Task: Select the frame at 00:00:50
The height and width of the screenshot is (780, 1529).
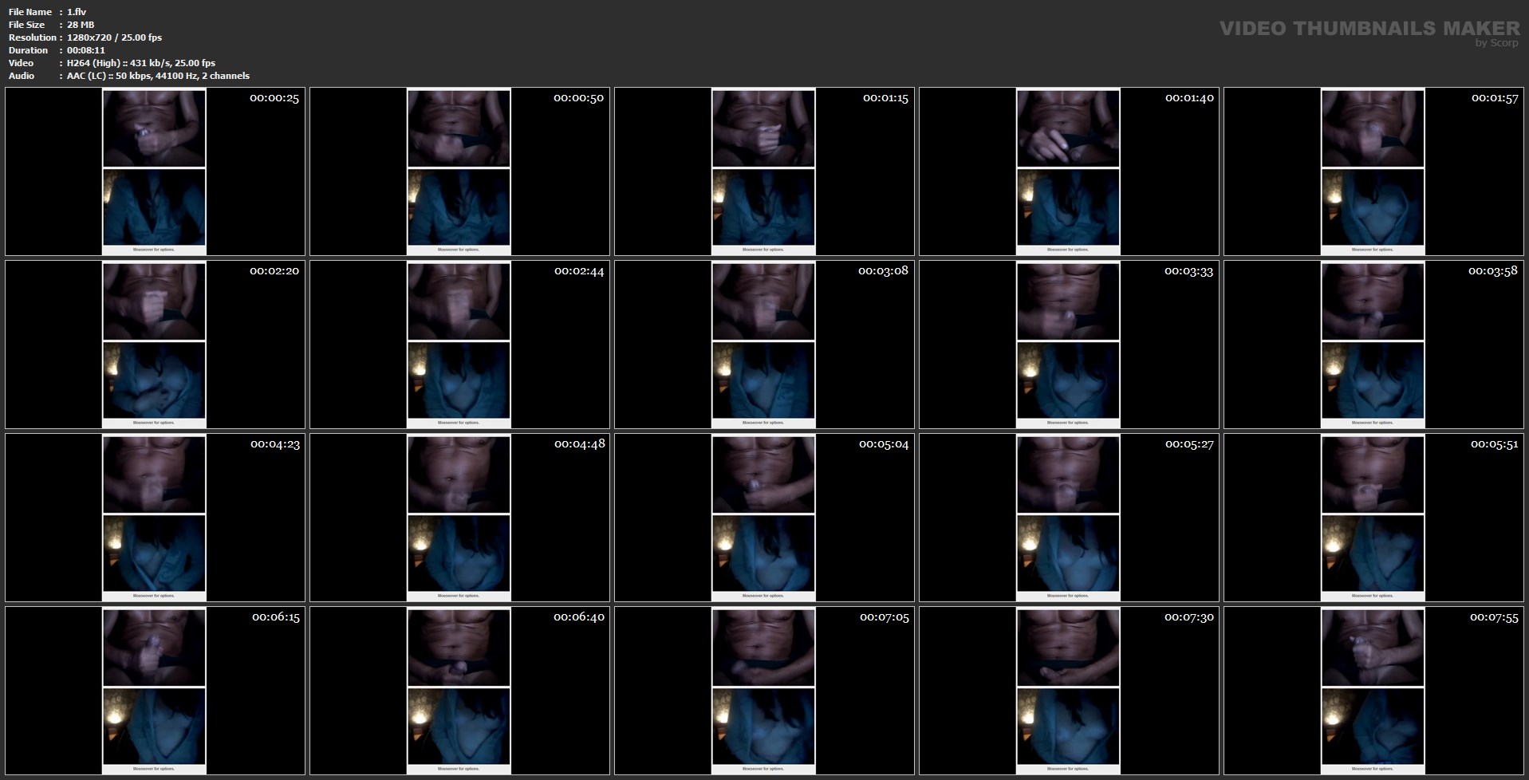Action: tap(459, 171)
